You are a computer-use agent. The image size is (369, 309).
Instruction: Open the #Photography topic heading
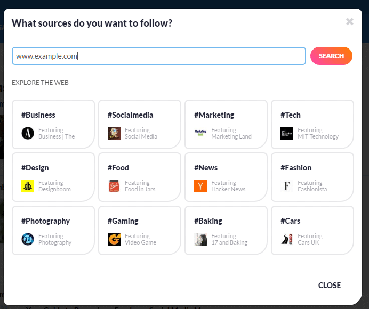pyautogui.click(x=46, y=221)
